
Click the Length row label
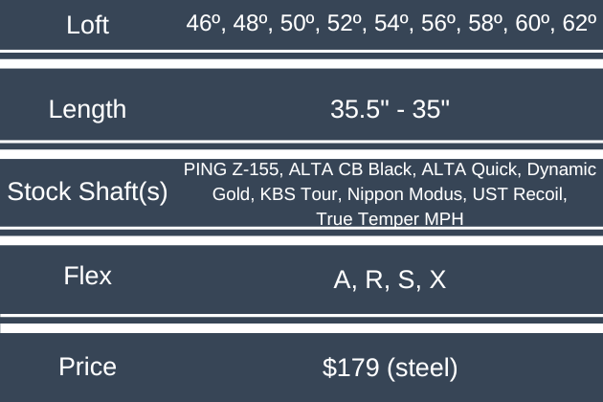pos(88,109)
